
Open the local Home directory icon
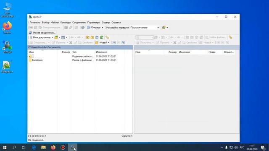[x=97, y=37]
